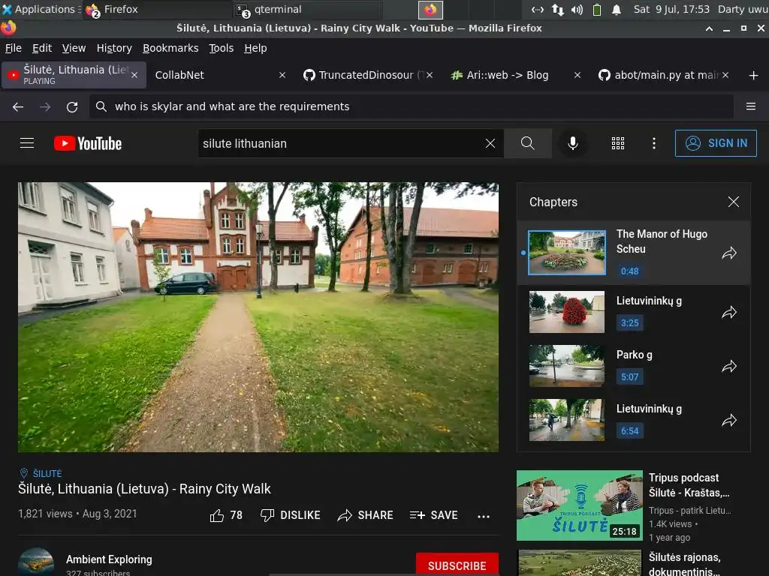769x576 pixels.
Task: Close the CollabNet tab
Action: pyautogui.click(x=282, y=75)
